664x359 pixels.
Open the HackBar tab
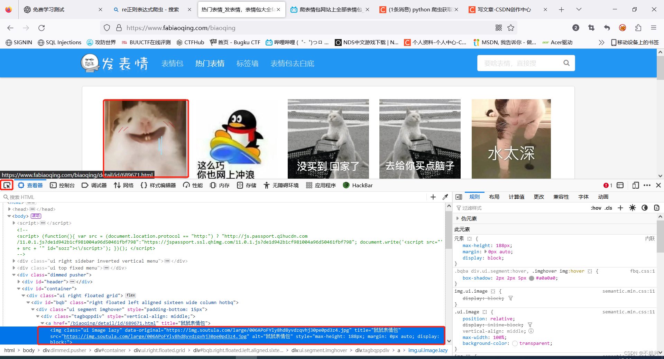(358, 186)
